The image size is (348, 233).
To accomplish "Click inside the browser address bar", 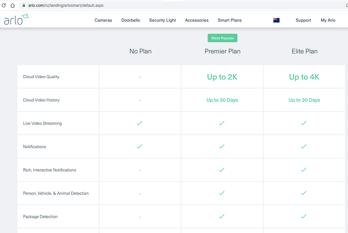I will pyautogui.click(x=139, y=5).
